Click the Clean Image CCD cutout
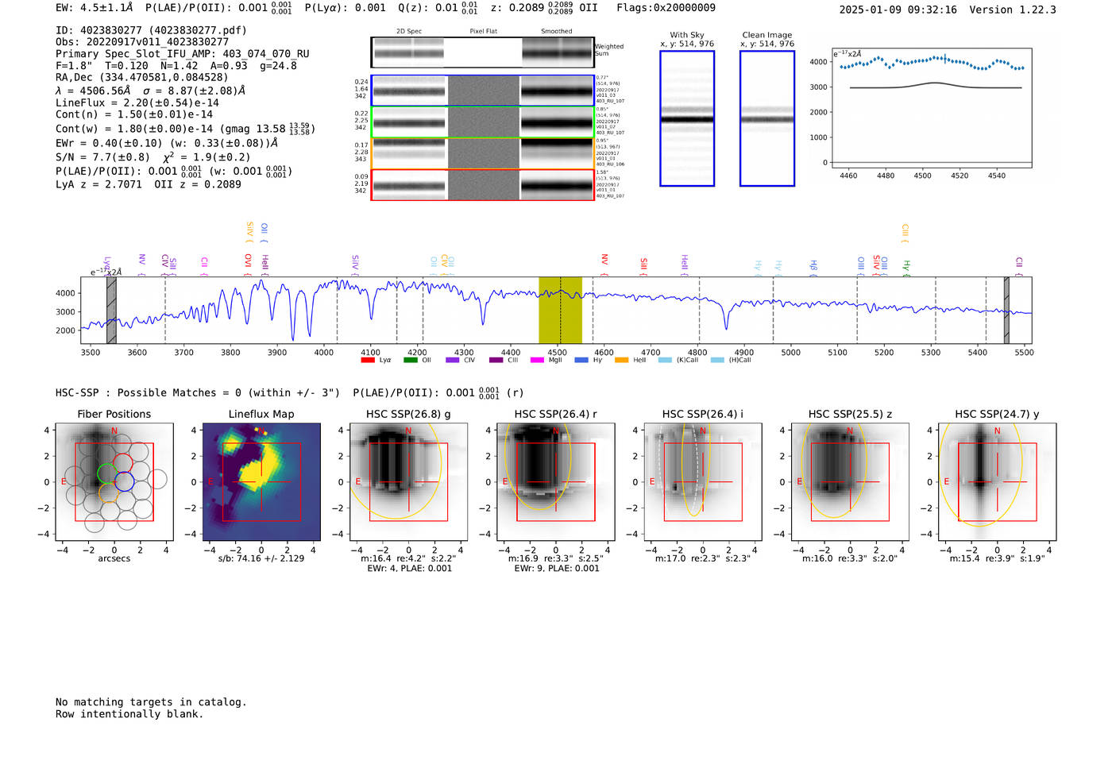The image size is (1112, 757). [x=767, y=118]
